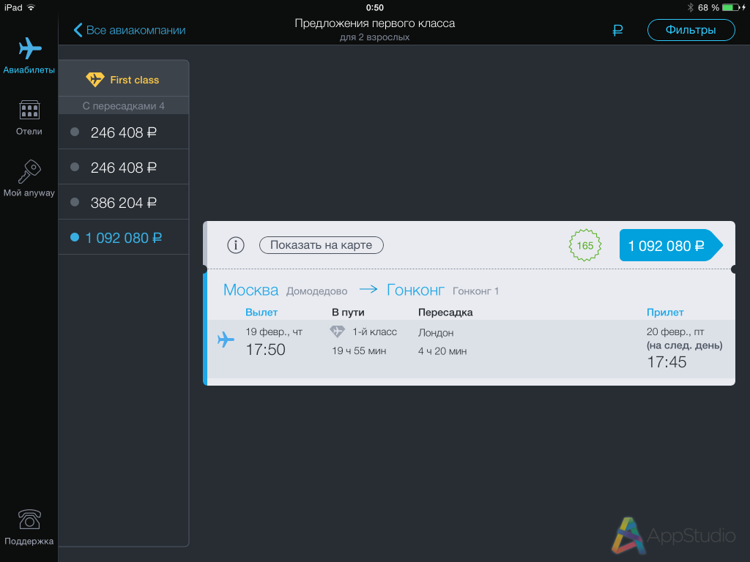
Task: Go back to Все авиакомпании
Action: tap(130, 30)
